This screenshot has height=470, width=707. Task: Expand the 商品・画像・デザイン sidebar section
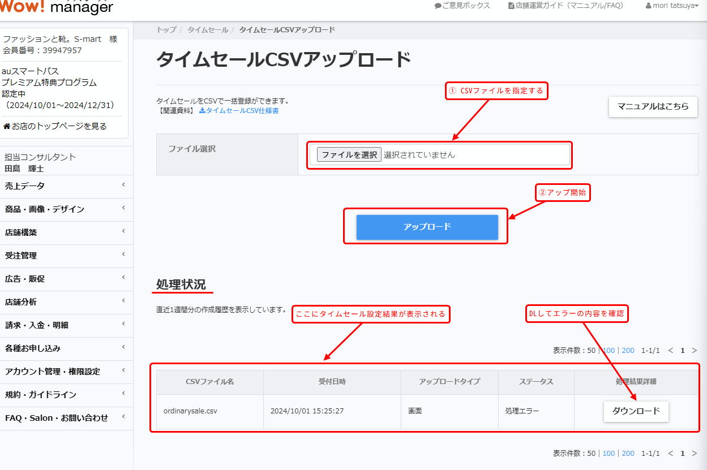tap(66, 209)
